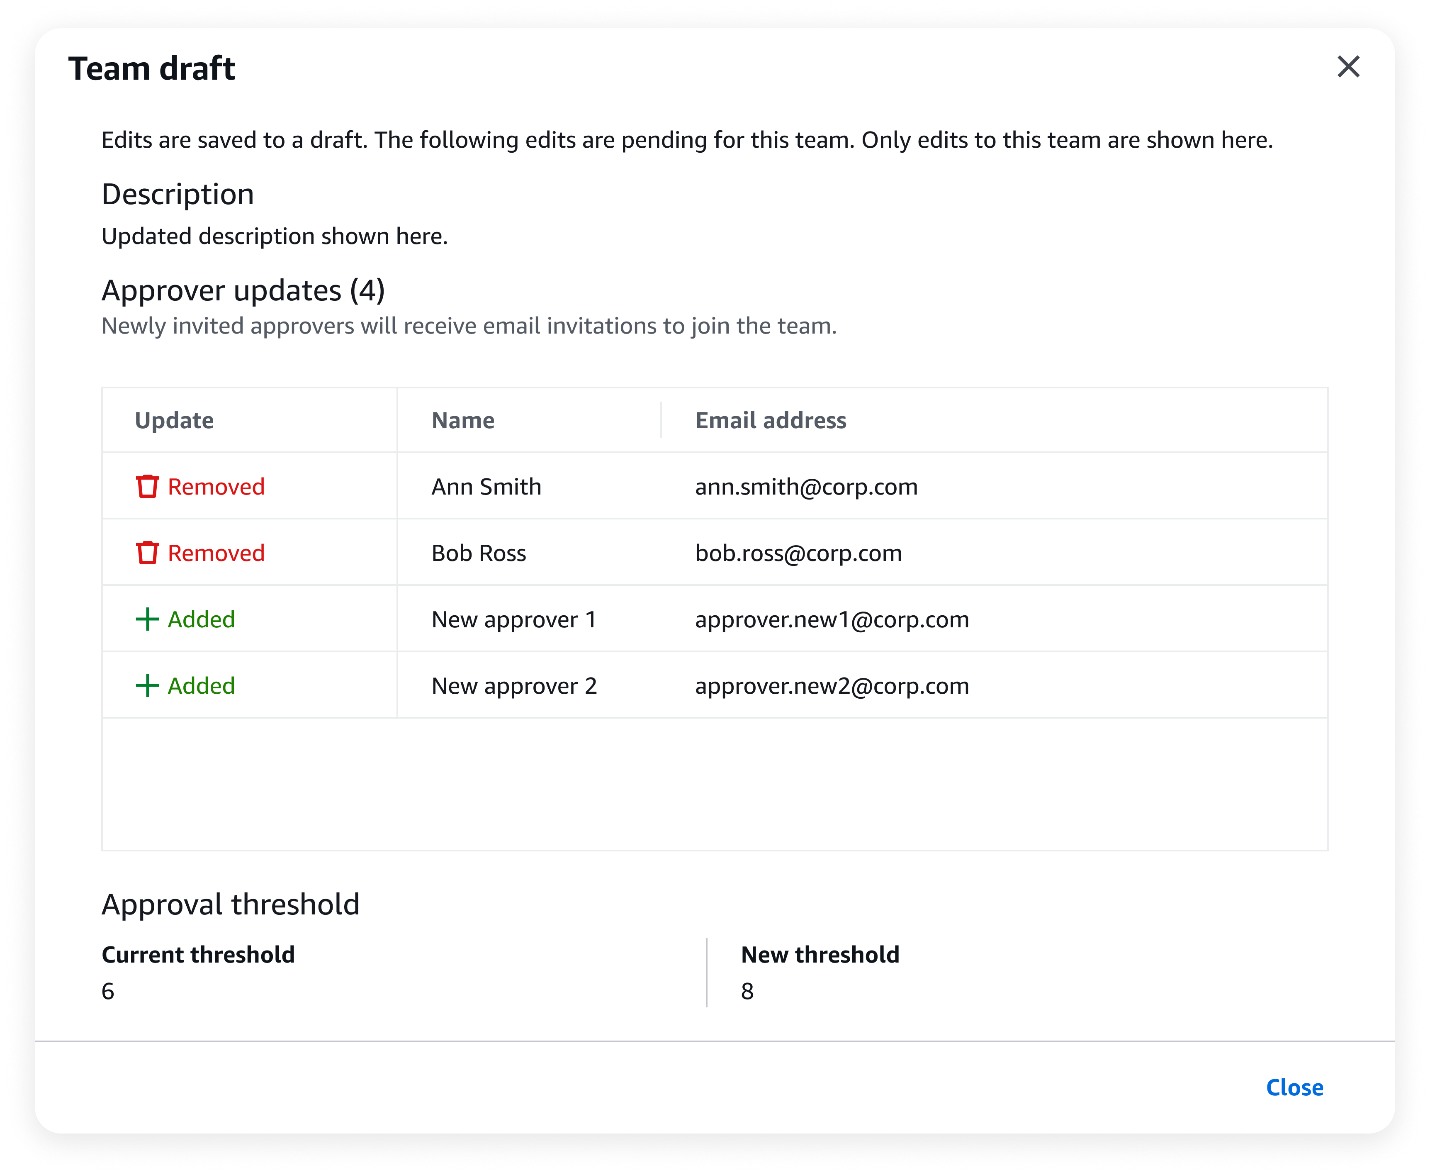Click the trash icon next to Ann Smith
Image resolution: width=1430 pixels, height=1175 pixels.
[x=148, y=486]
